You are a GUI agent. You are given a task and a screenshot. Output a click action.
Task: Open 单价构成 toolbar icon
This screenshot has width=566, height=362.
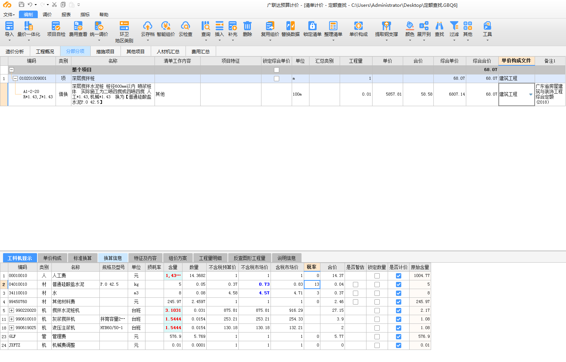(x=358, y=26)
